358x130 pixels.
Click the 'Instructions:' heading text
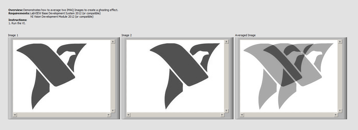(x=18, y=20)
